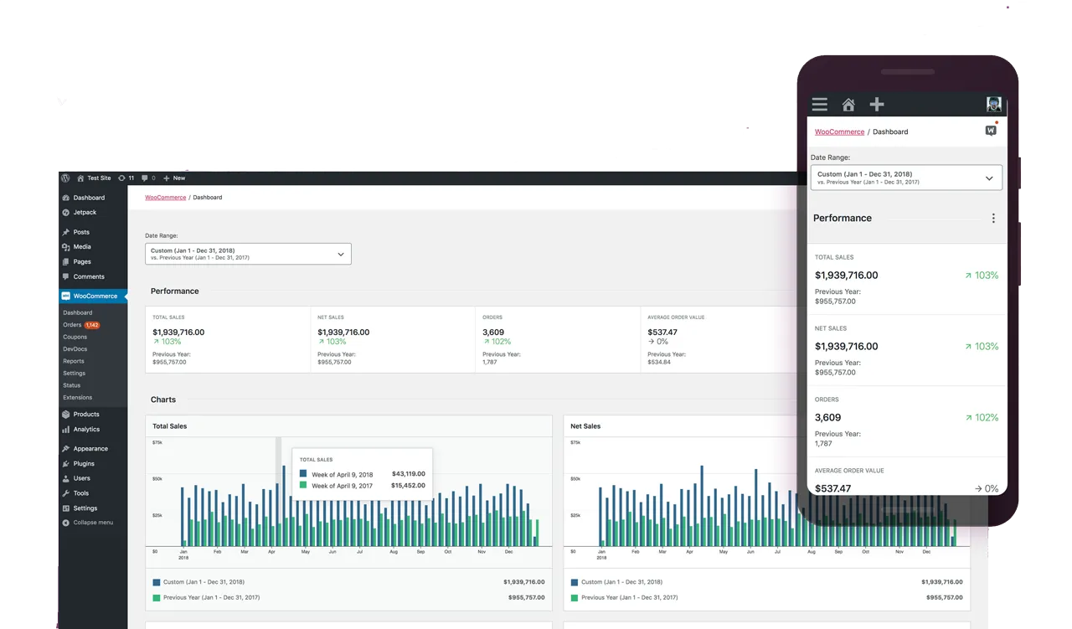Open phone Date Range dropdown
The image size is (1072, 629).
pyautogui.click(x=906, y=178)
